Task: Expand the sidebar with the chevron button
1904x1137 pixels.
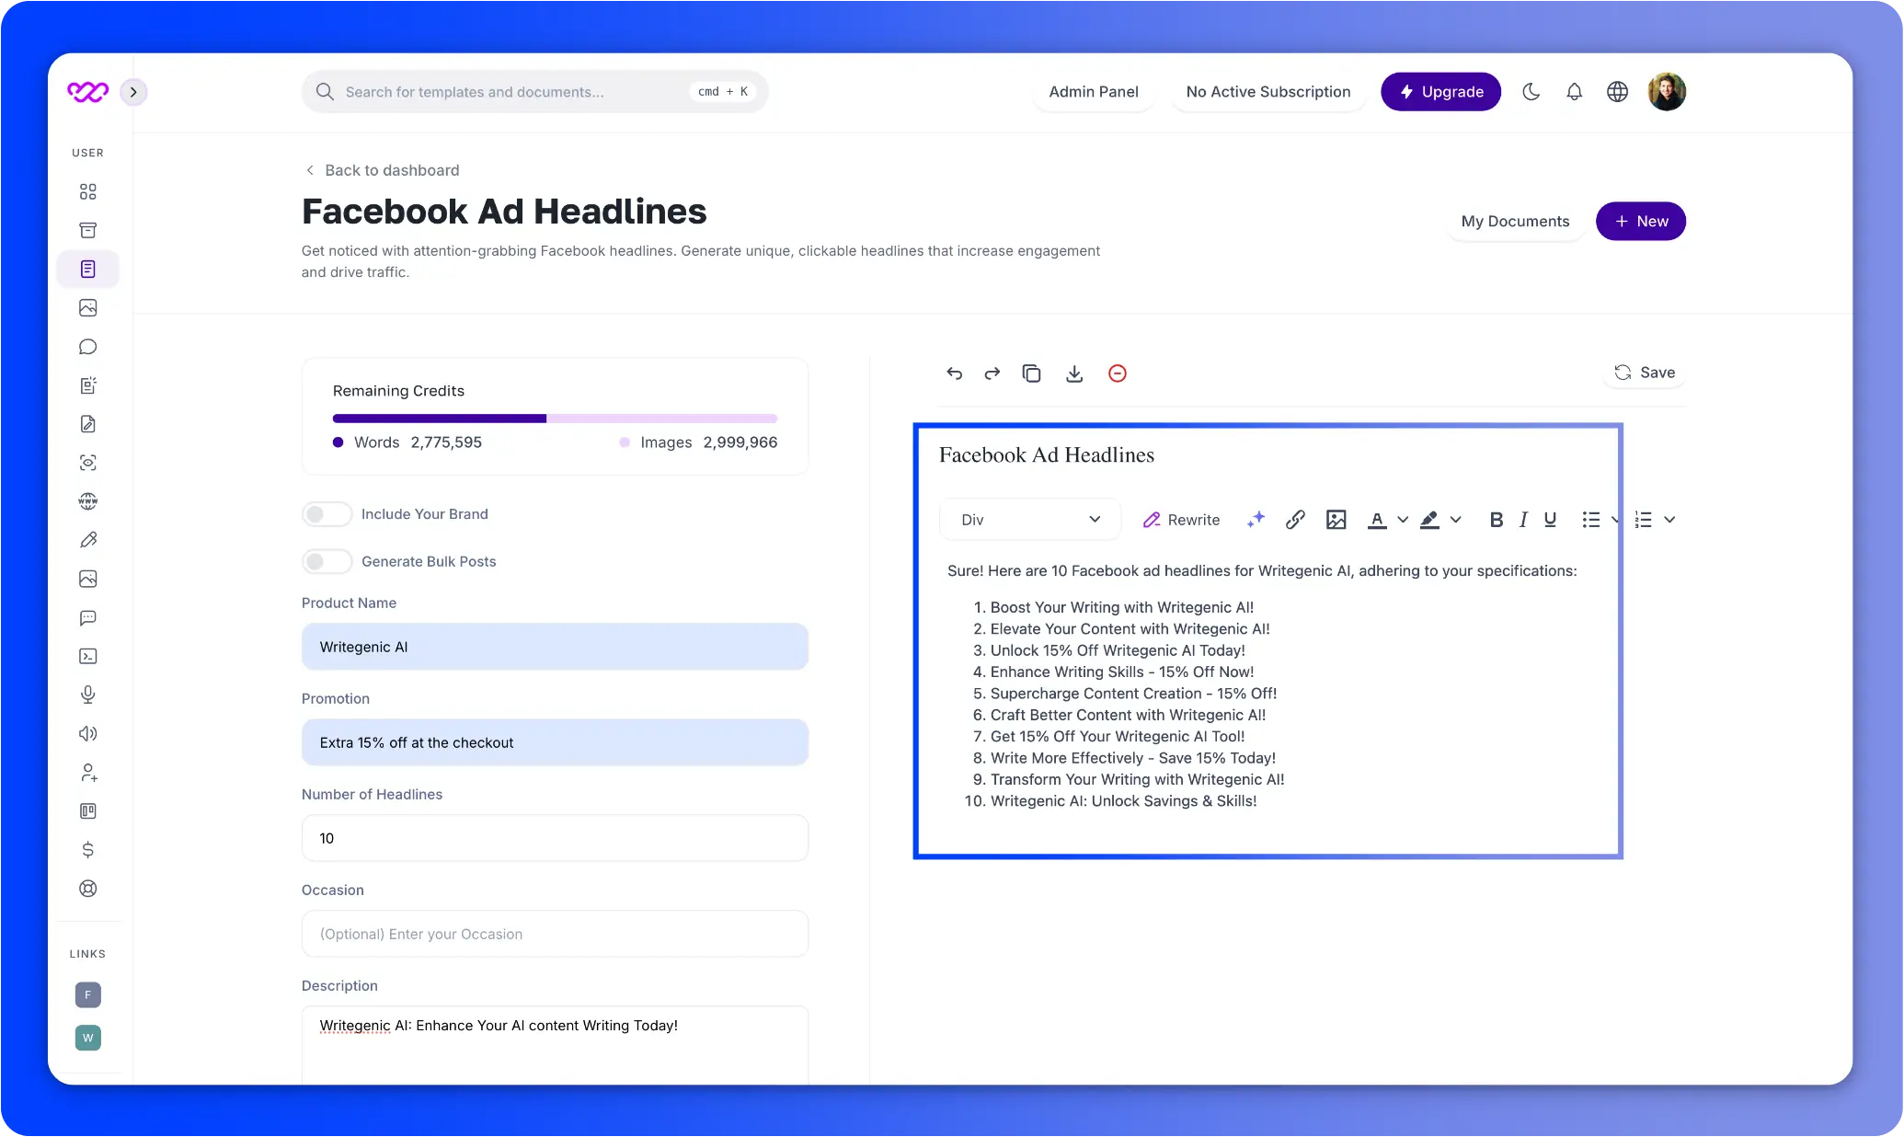Action: (x=133, y=92)
